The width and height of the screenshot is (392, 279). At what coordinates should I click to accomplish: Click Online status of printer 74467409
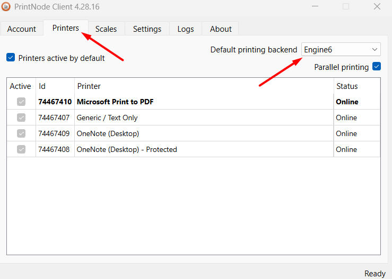click(x=346, y=133)
